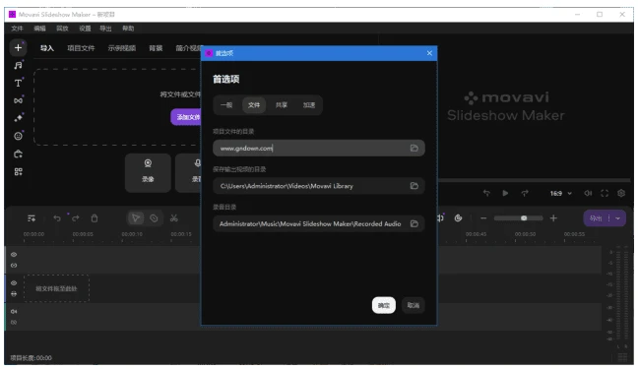The width and height of the screenshot is (638, 369).
Task: Click the preview volume speaker icon
Action: click(x=588, y=193)
